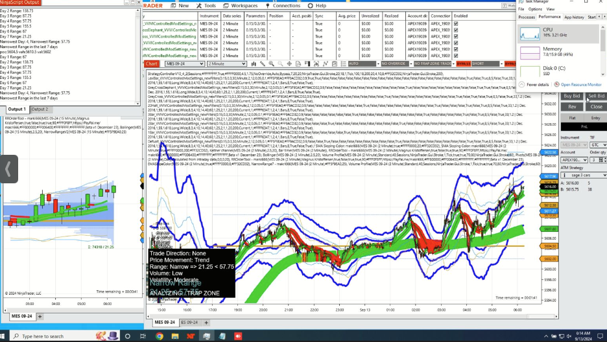Toggle the crosshair cursor icon
The image size is (607, 342).
point(289,63)
